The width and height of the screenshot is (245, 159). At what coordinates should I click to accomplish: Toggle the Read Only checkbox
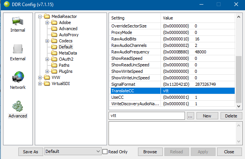pos(105,152)
